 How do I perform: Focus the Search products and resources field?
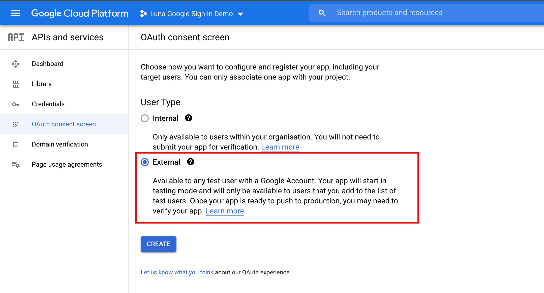coord(389,13)
